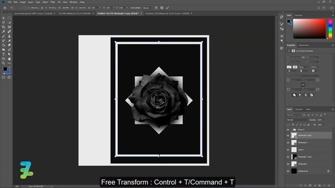Click the add layer mask button

(310, 186)
